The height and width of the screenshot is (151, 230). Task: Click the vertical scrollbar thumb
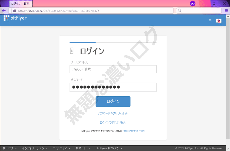[228, 79]
